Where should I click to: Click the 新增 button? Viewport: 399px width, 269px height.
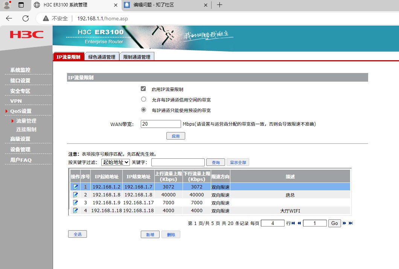(150, 234)
